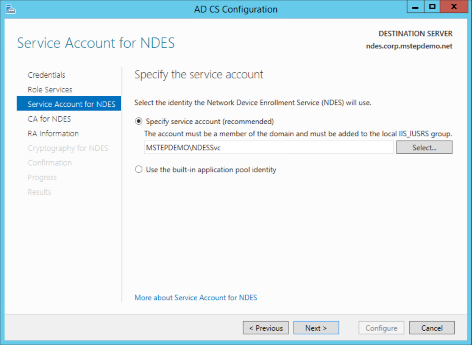Image resolution: width=472 pixels, height=345 pixels.
Task: Minimize the AD CS Configuration window
Action: (415, 6)
